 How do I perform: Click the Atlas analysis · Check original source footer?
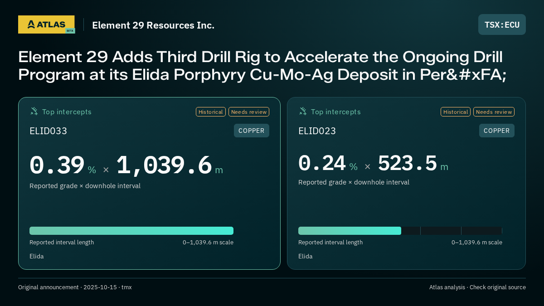(477, 287)
